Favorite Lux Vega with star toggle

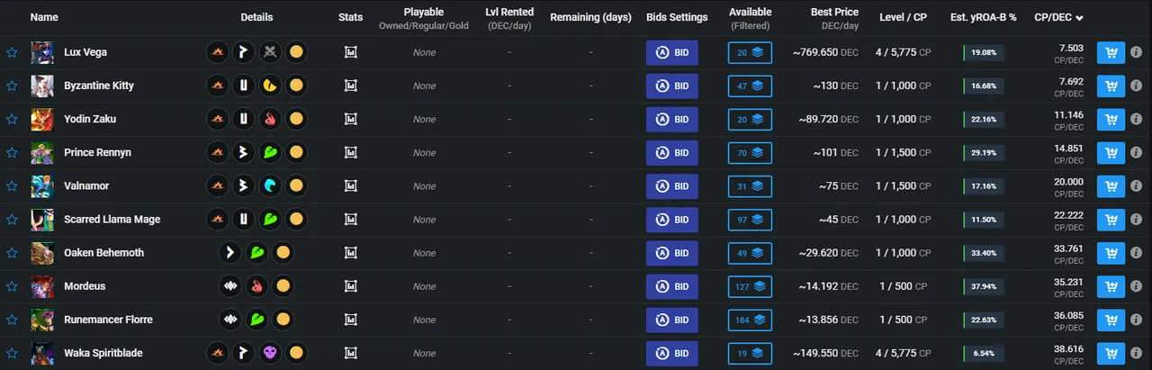(12, 52)
